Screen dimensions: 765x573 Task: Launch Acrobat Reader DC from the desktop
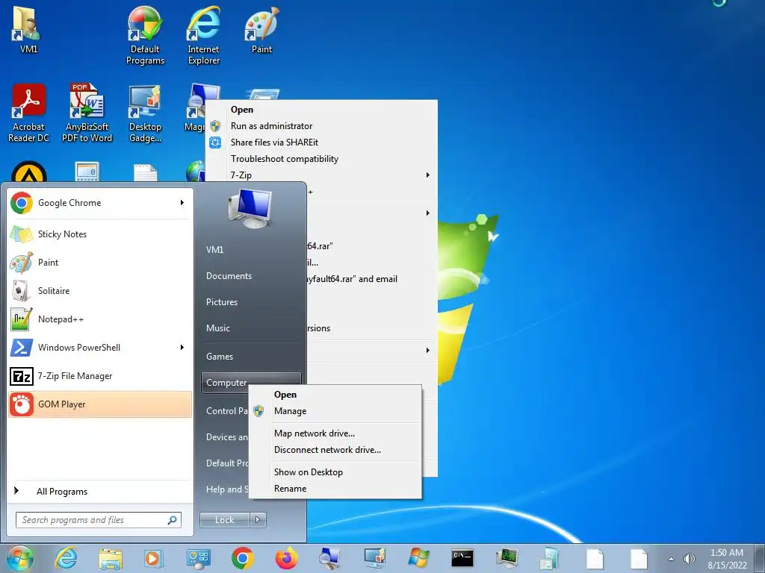(x=28, y=113)
